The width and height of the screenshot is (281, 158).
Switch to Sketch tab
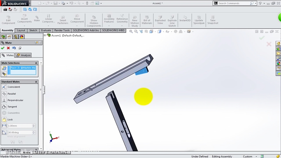pyautogui.click(x=33, y=31)
